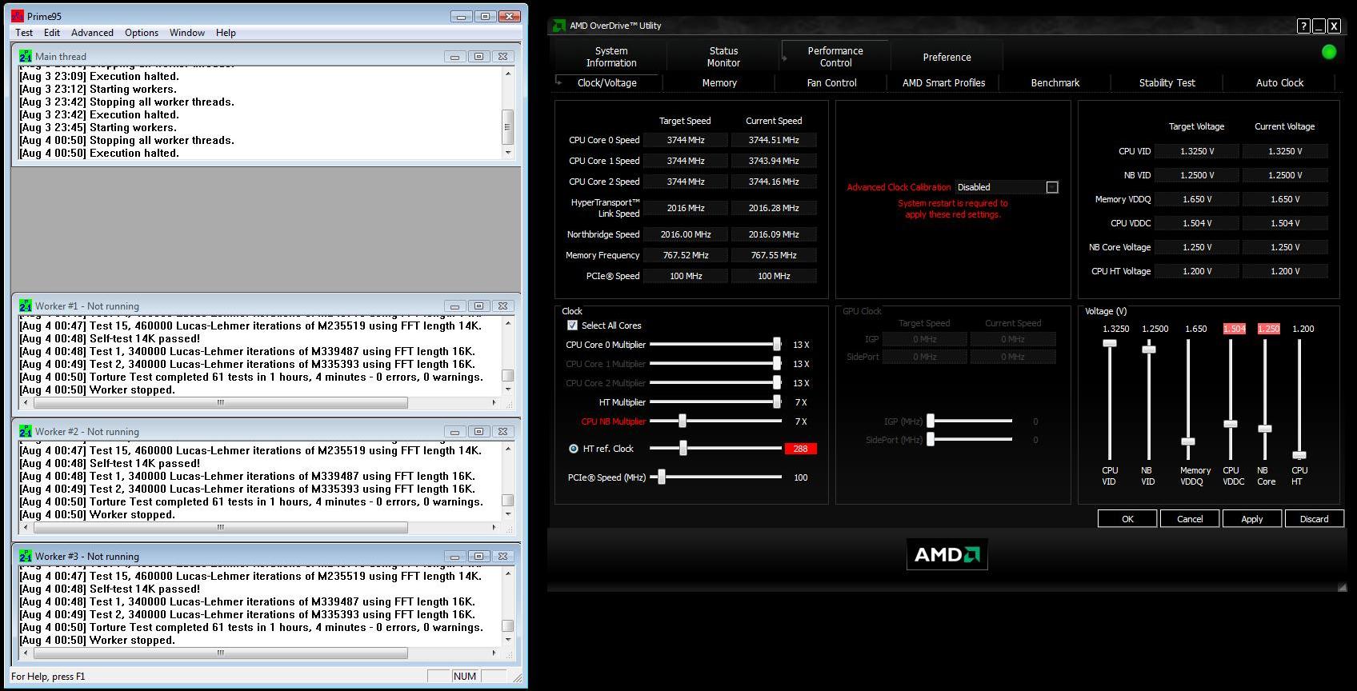1357x691 pixels.
Task: Restore the Worker #2 sub-window
Action: click(x=478, y=431)
